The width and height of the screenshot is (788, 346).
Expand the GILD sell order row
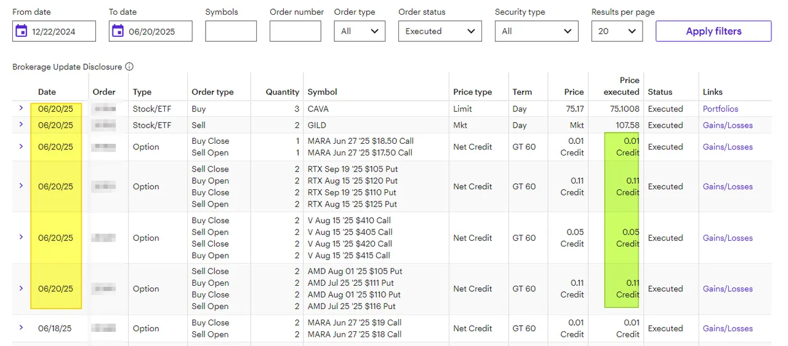(21, 125)
